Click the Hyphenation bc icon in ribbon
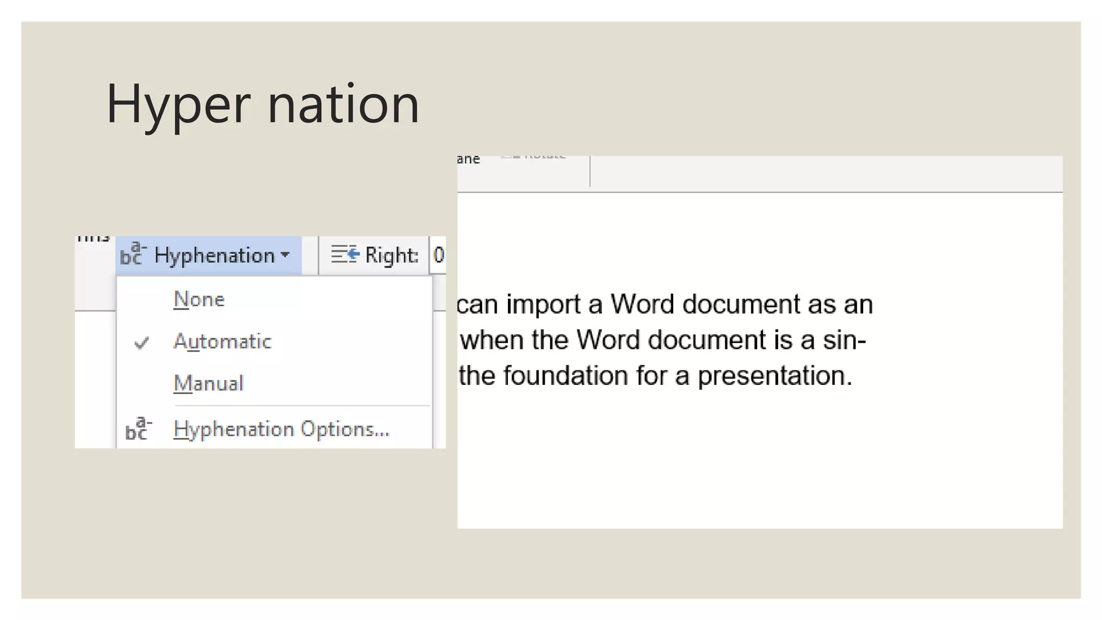This screenshot has width=1102, height=620. point(133,254)
